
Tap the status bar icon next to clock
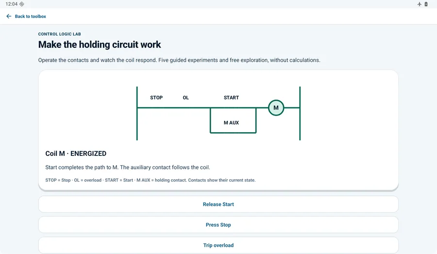[x=22, y=4]
